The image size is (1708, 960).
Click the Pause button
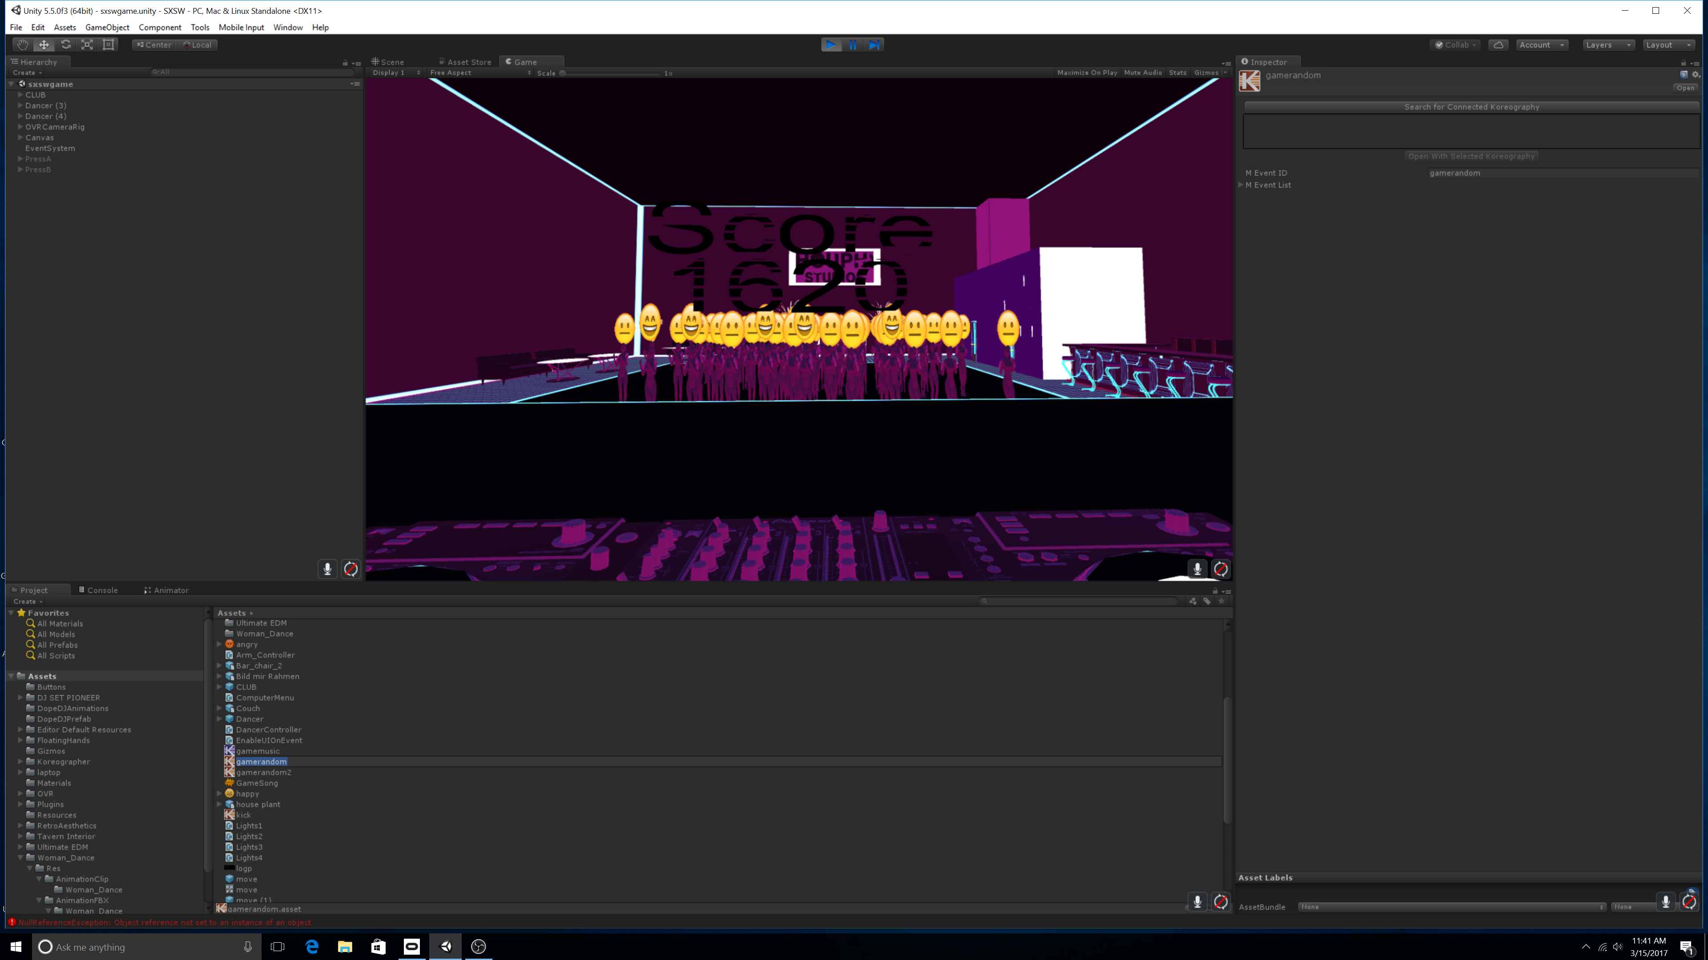(x=853, y=44)
